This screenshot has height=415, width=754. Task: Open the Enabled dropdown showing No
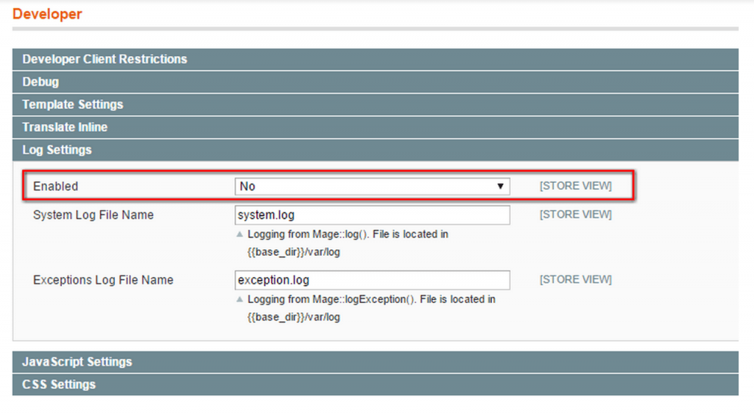[372, 186]
